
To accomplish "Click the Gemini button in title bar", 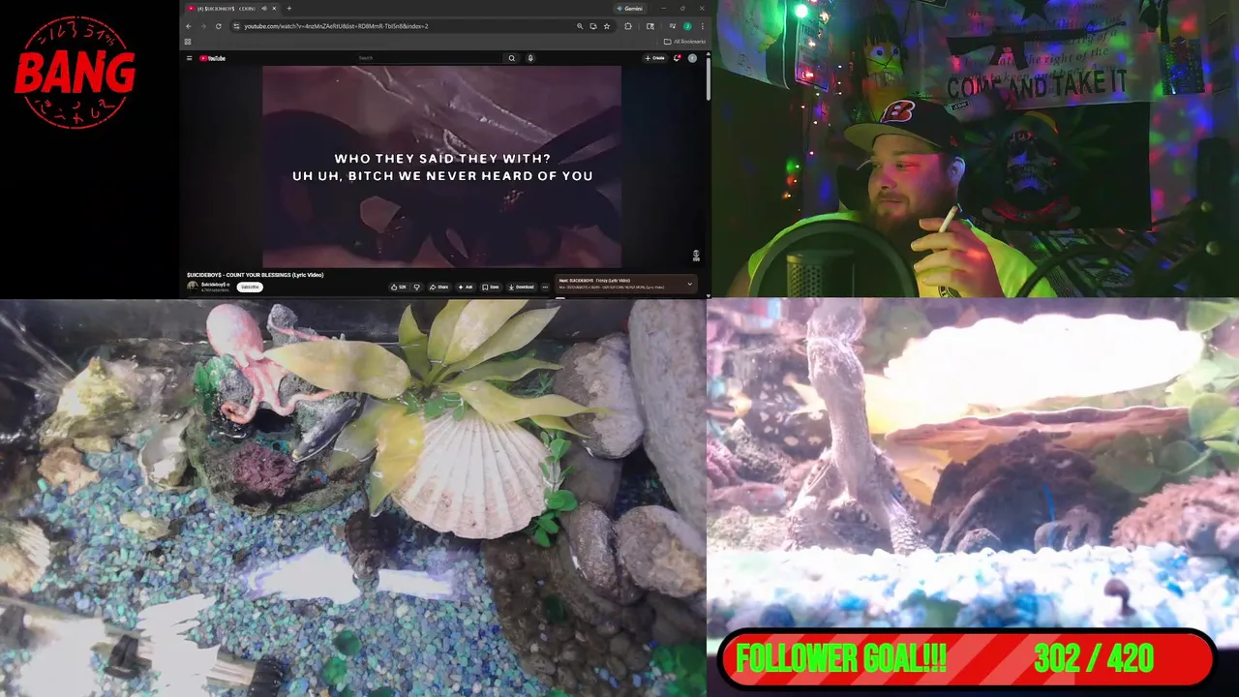I will tap(630, 8).
